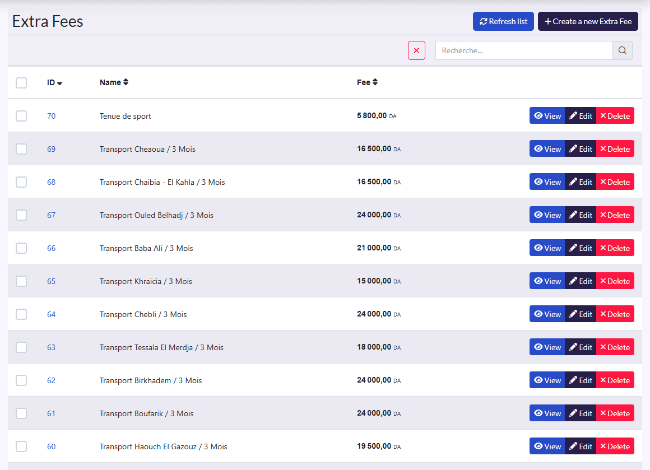Screen dimensions: 650x470
Task: Select checkbox for Transport Cheaoua row
Action: tap(21, 149)
